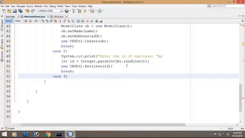Open the Run Project dropdown arrow
Viewport: 245px width, 138px height.
88,11
